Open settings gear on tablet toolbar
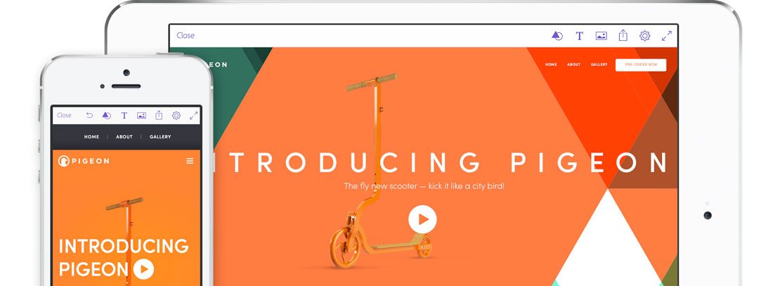The width and height of the screenshot is (773, 286). 645,36
